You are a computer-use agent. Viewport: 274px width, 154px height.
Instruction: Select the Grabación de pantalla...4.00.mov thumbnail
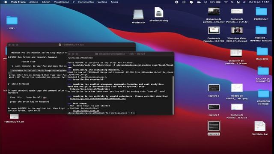[214, 12]
